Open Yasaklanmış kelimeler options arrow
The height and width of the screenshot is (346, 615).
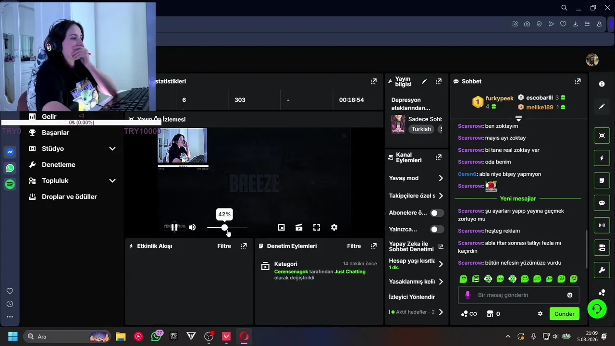click(x=441, y=282)
